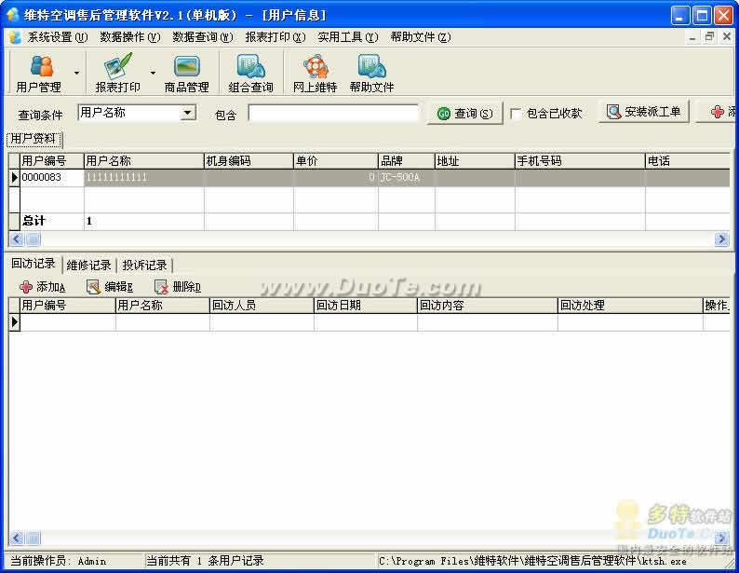Expand the 用户名称 query condition combo box
The image size is (739, 573).
[188, 113]
